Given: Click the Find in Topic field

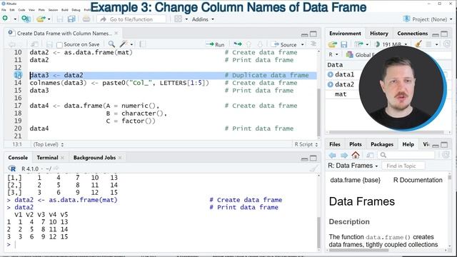Looking at the screenshot, I should coord(403,166).
